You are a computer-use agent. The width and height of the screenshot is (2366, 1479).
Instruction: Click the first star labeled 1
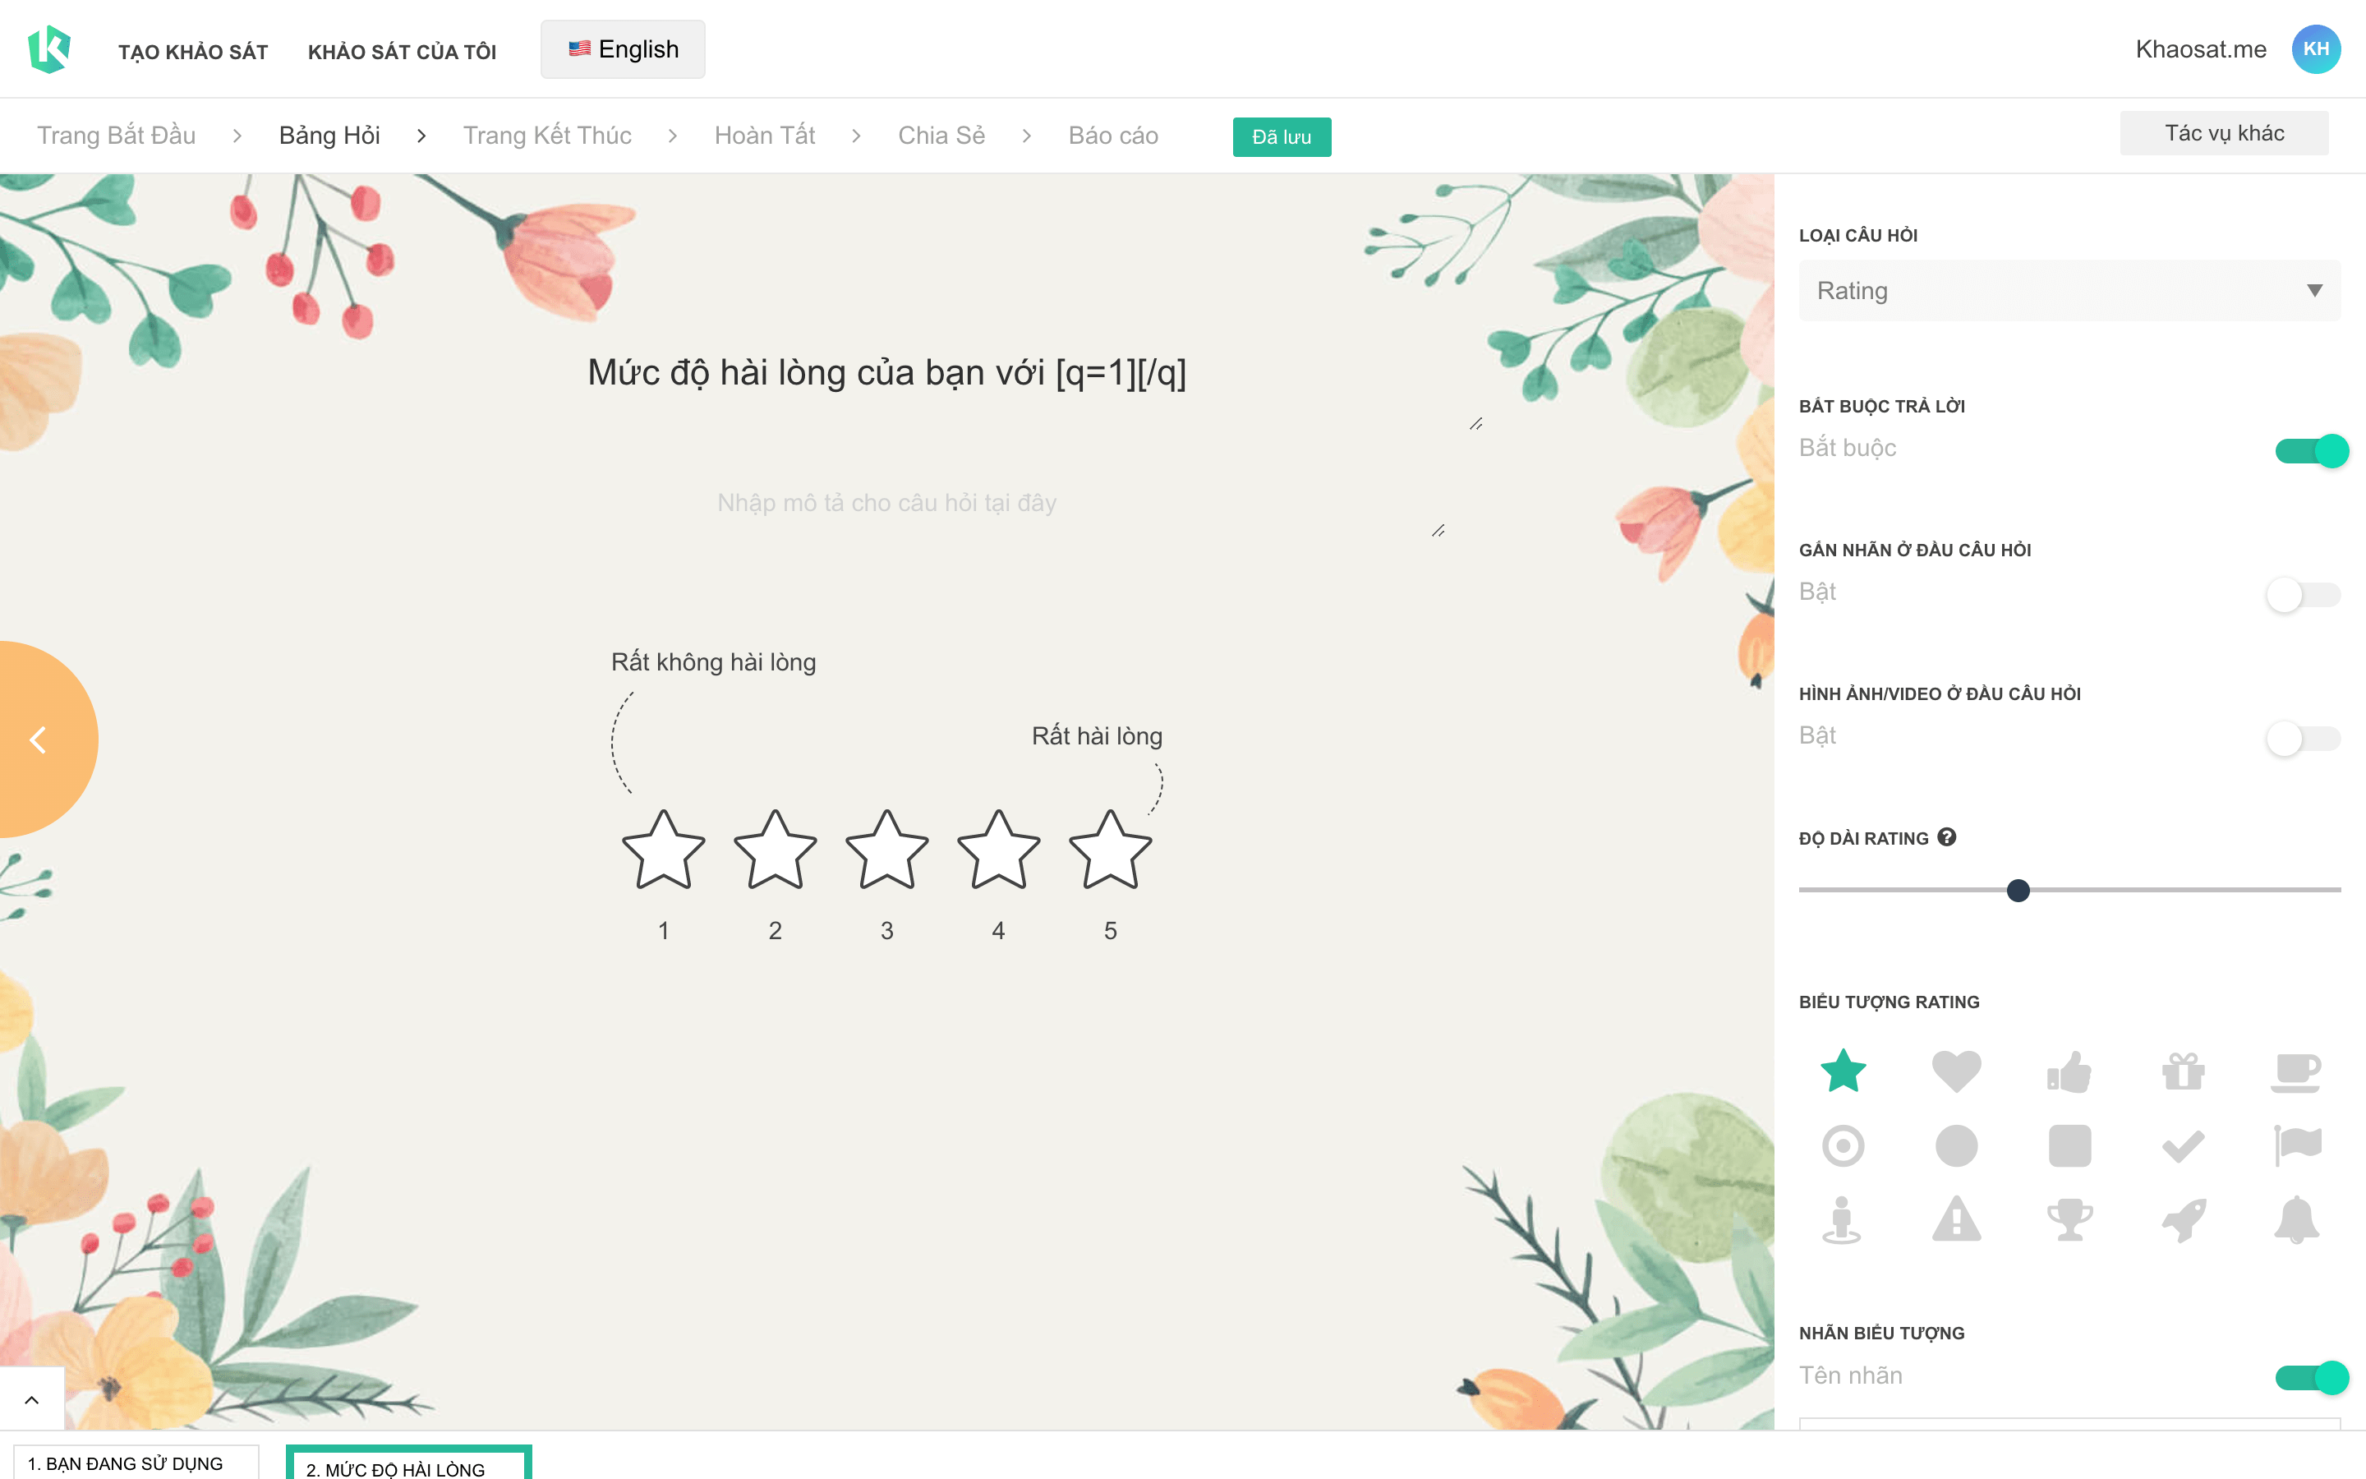point(664,850)
